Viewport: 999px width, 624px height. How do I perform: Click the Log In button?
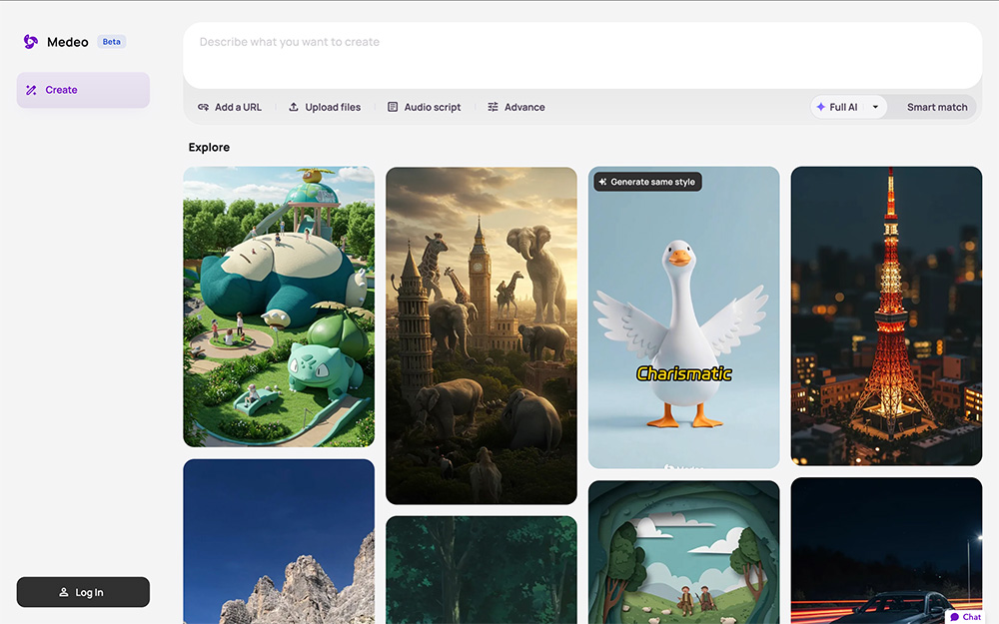tap(83, 592)
